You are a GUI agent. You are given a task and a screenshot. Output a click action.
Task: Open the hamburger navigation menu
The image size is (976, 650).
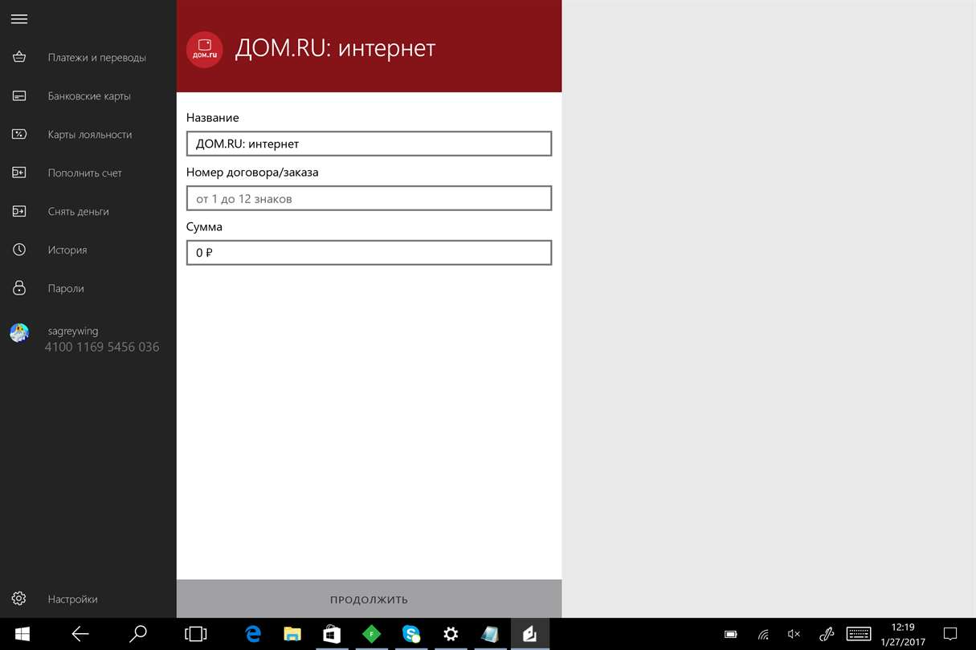(19, 19)
